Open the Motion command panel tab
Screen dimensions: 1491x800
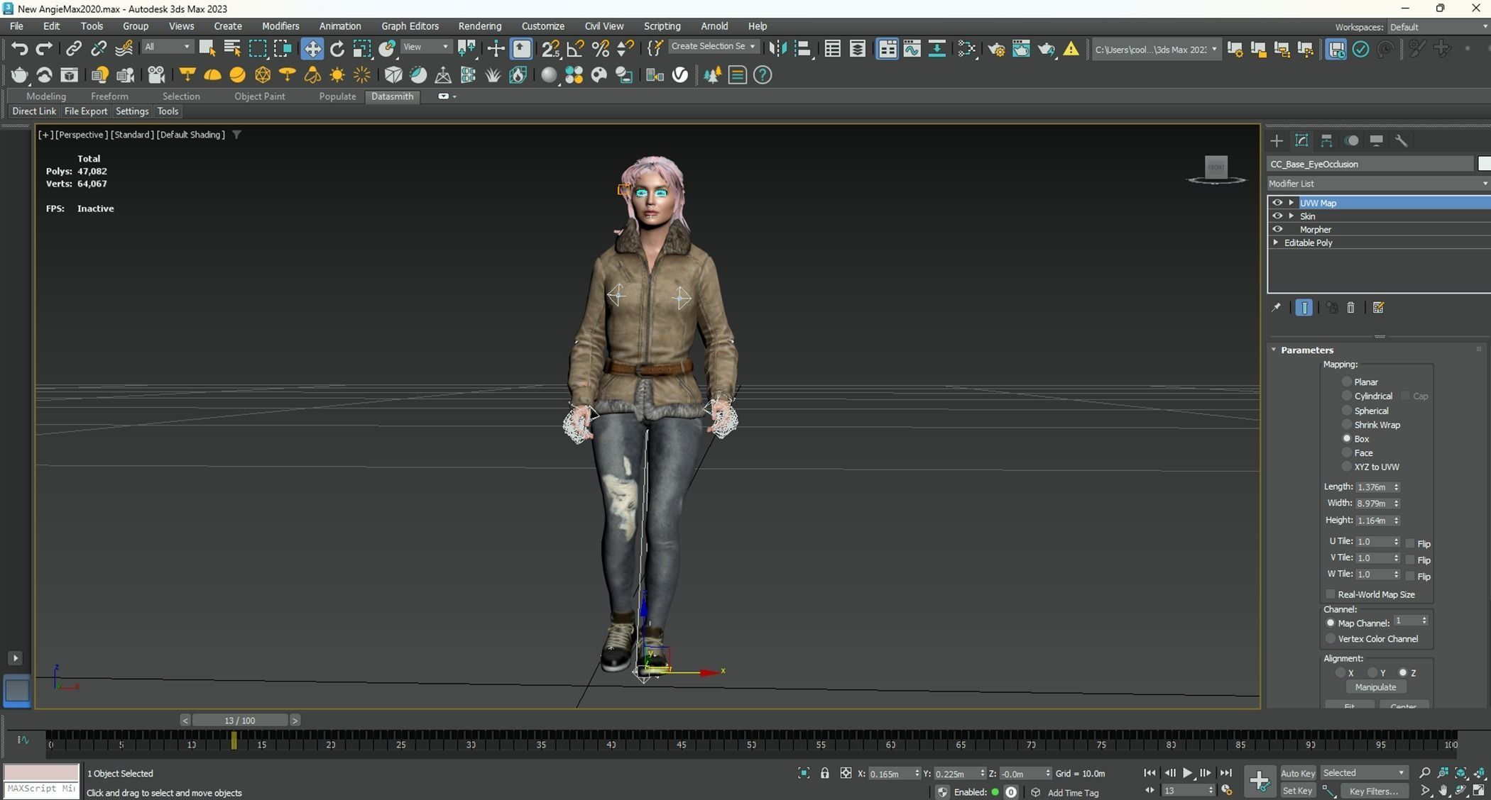tap(1352, 140)
